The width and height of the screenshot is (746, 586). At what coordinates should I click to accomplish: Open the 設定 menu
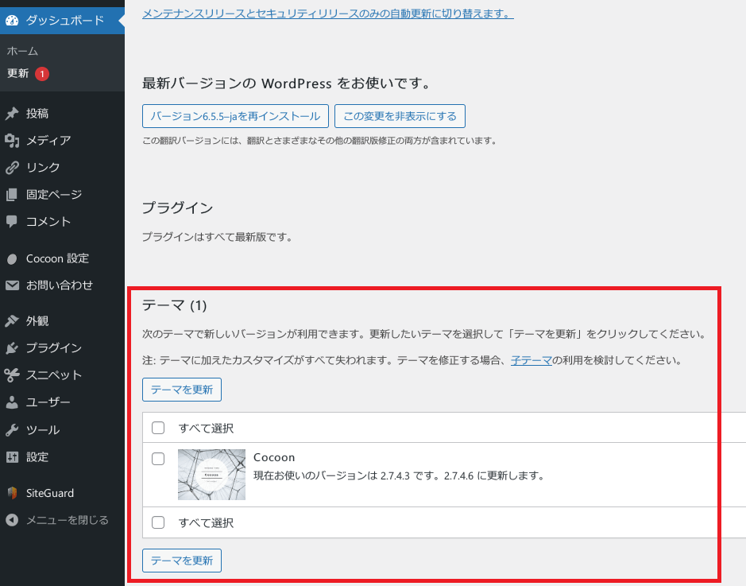(x=62, y=457)
